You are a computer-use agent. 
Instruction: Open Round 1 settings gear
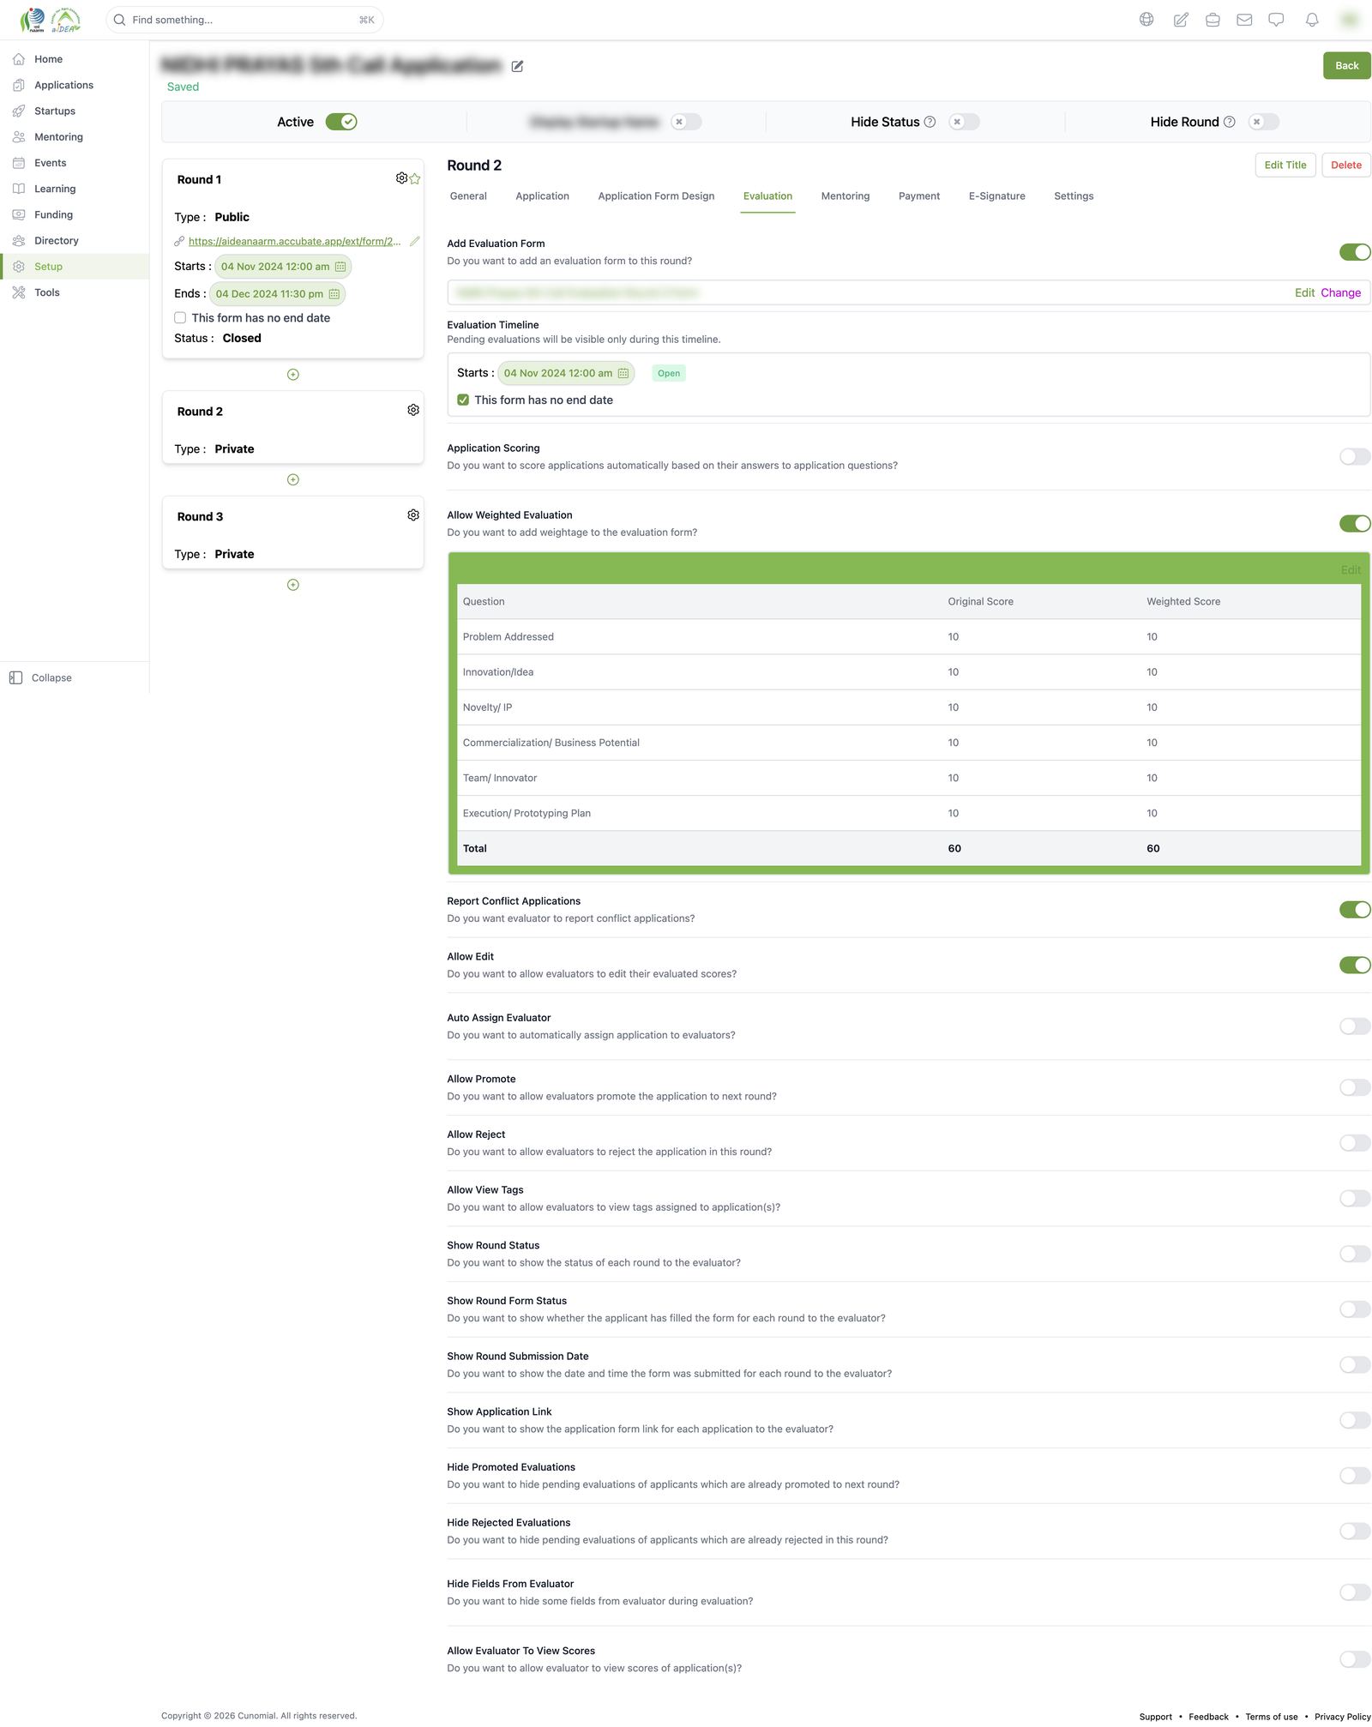click(401, 178)
